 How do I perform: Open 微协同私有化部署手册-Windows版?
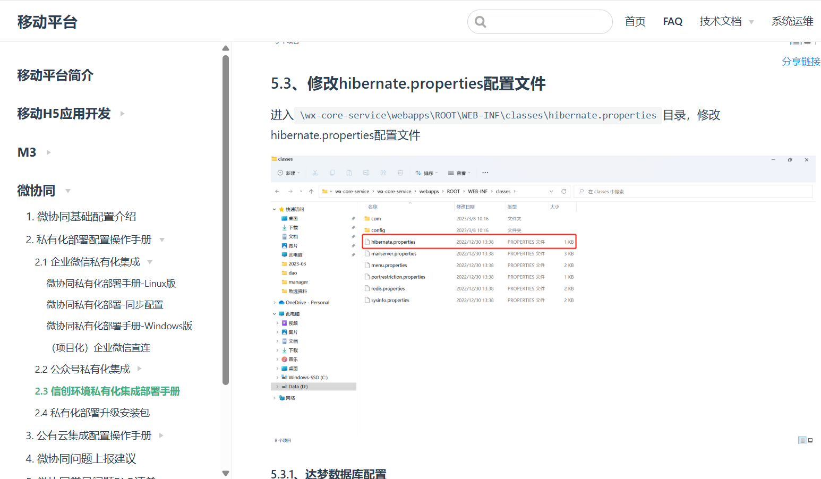tap(119, 326)
